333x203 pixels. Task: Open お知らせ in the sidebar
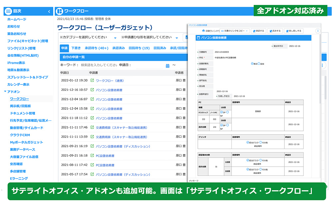[x=14, y=26]
